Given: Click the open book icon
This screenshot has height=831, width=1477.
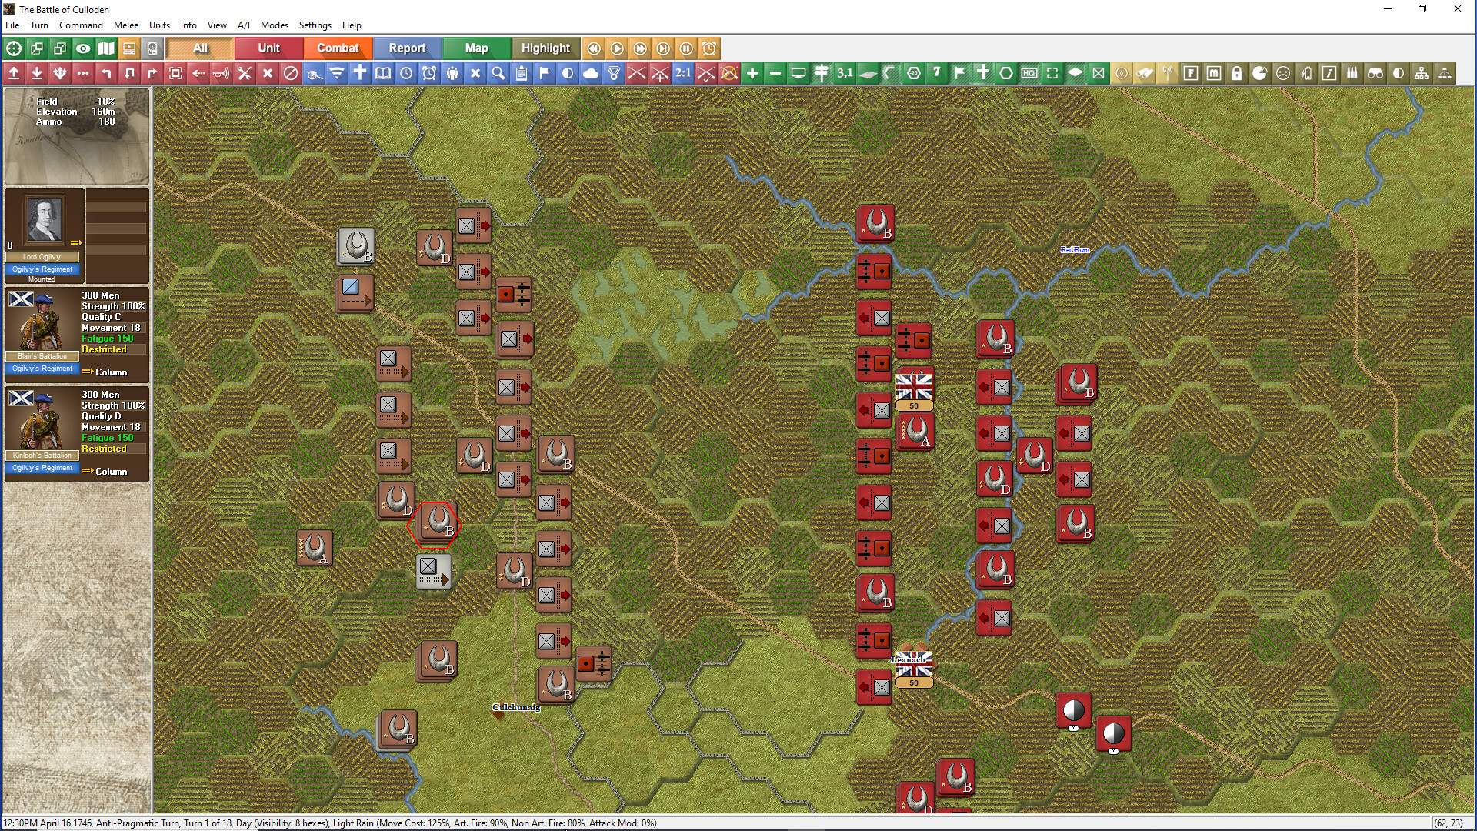Looking at the screenshot, I should 383,73.
